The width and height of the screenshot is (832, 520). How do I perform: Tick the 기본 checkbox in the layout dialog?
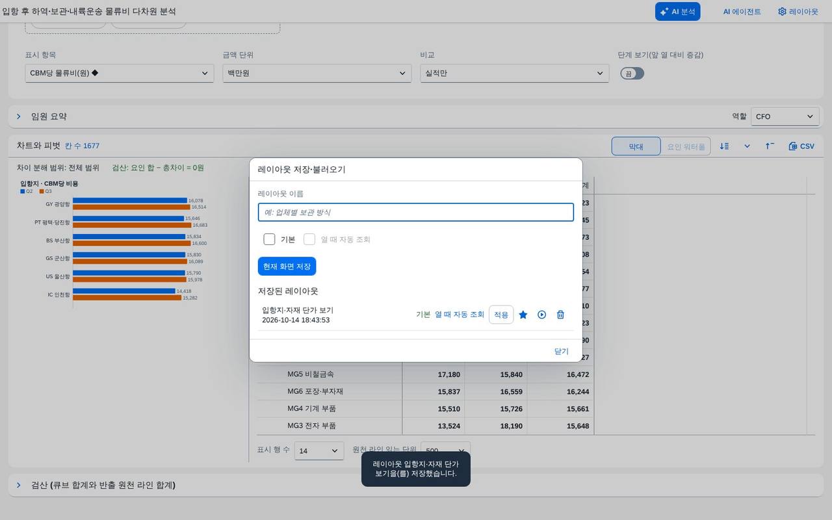pos(269,239)
